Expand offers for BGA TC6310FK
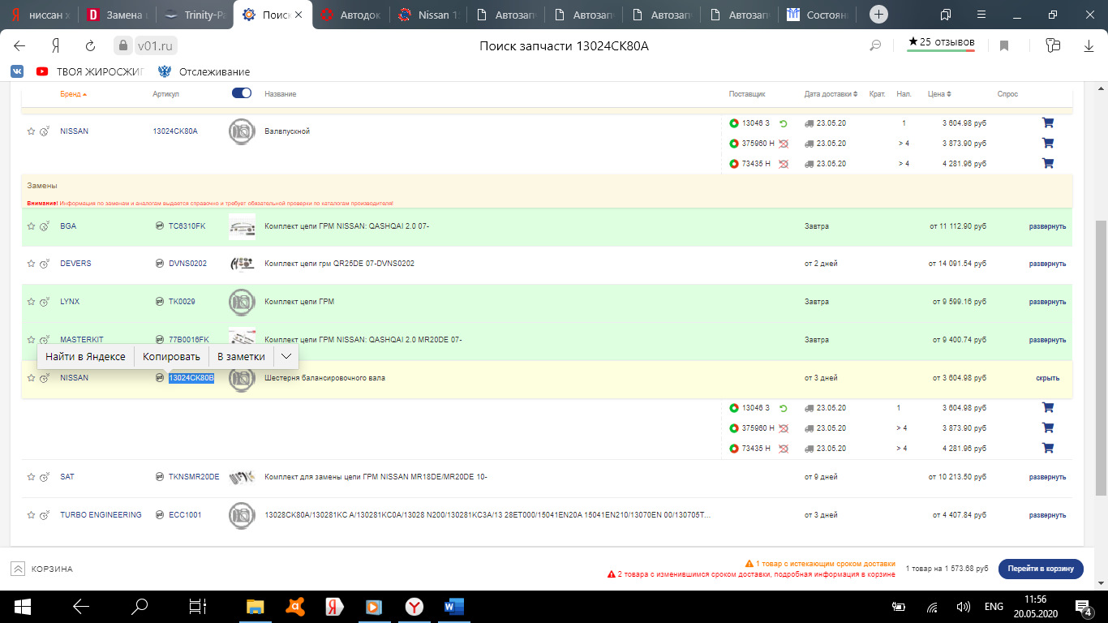The height and width of the screenshot is (623, 1108). (x=1047, y=226)
